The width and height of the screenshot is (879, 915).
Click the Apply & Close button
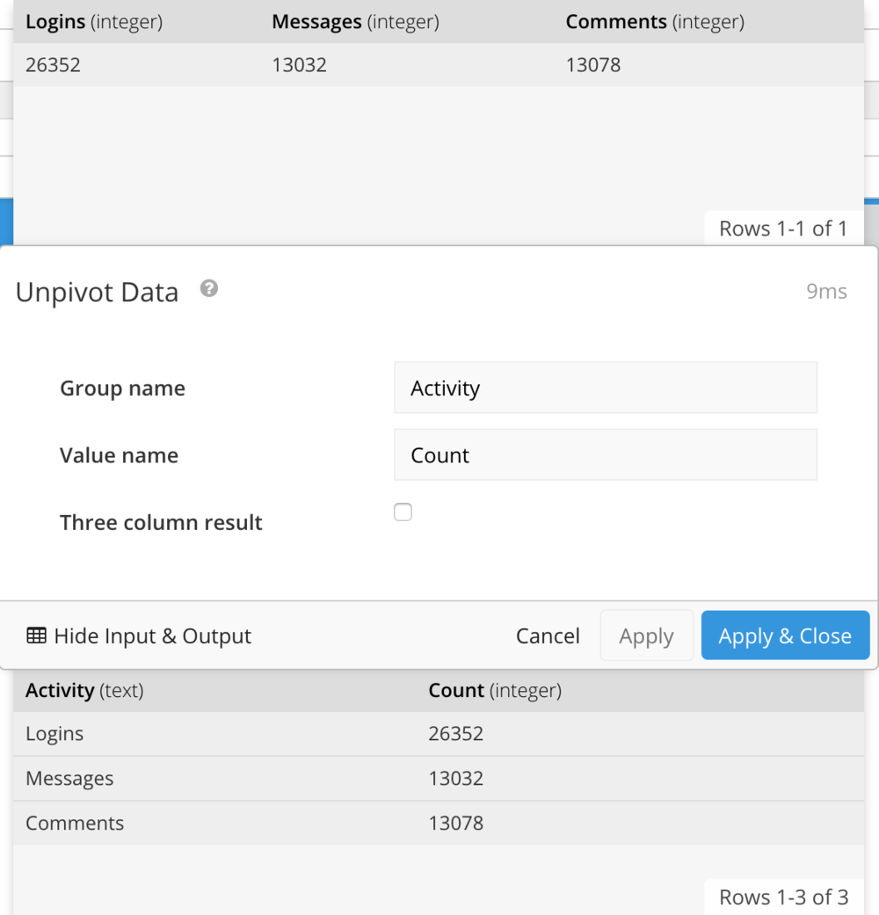coord(785,635)
